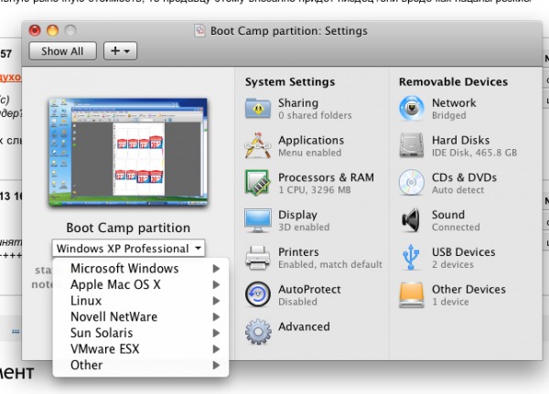Click the "Menu enabled" applications status
The width and height of the screenshot is (549, 394).
(310, 153)
